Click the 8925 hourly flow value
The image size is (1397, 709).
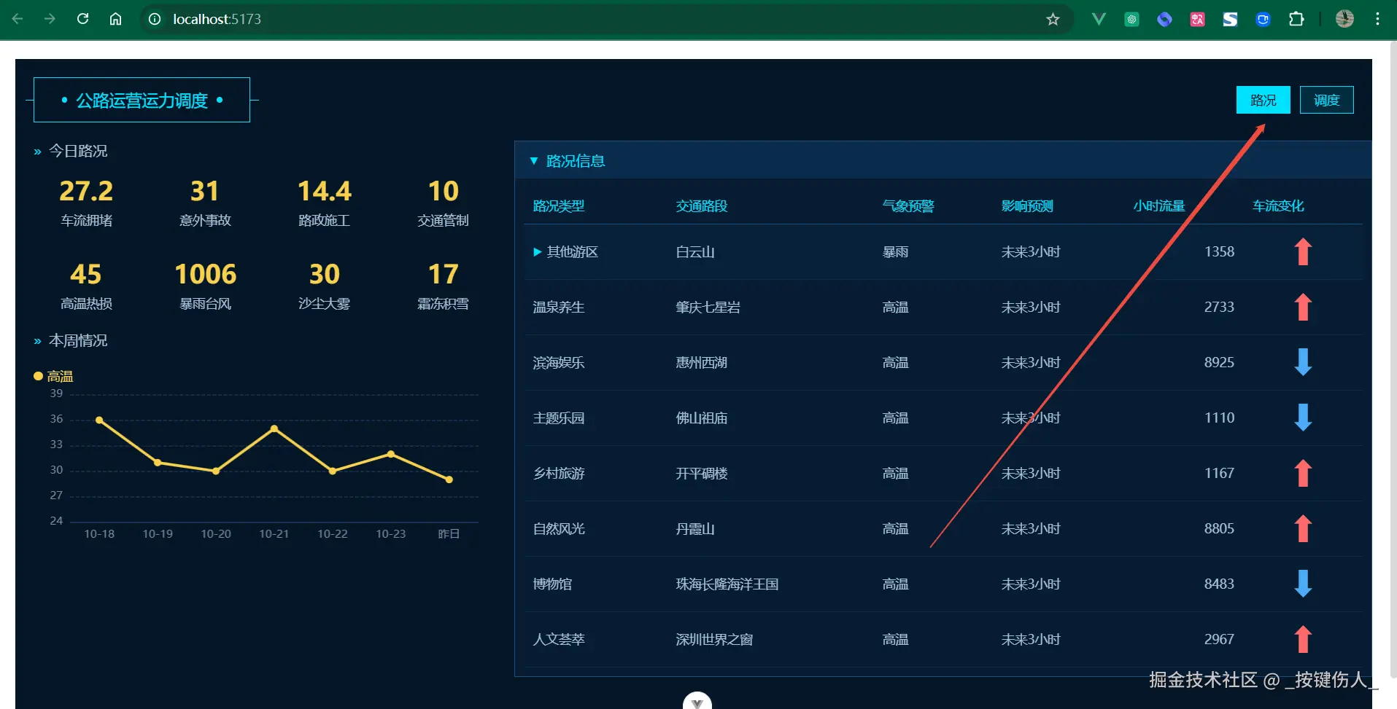(1219, 362)
